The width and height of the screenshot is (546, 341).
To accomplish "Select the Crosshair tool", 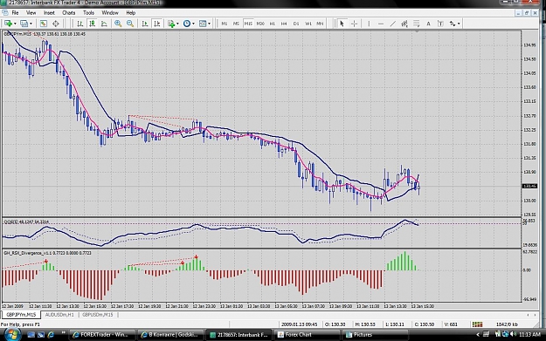I will (x=354, y=24).
